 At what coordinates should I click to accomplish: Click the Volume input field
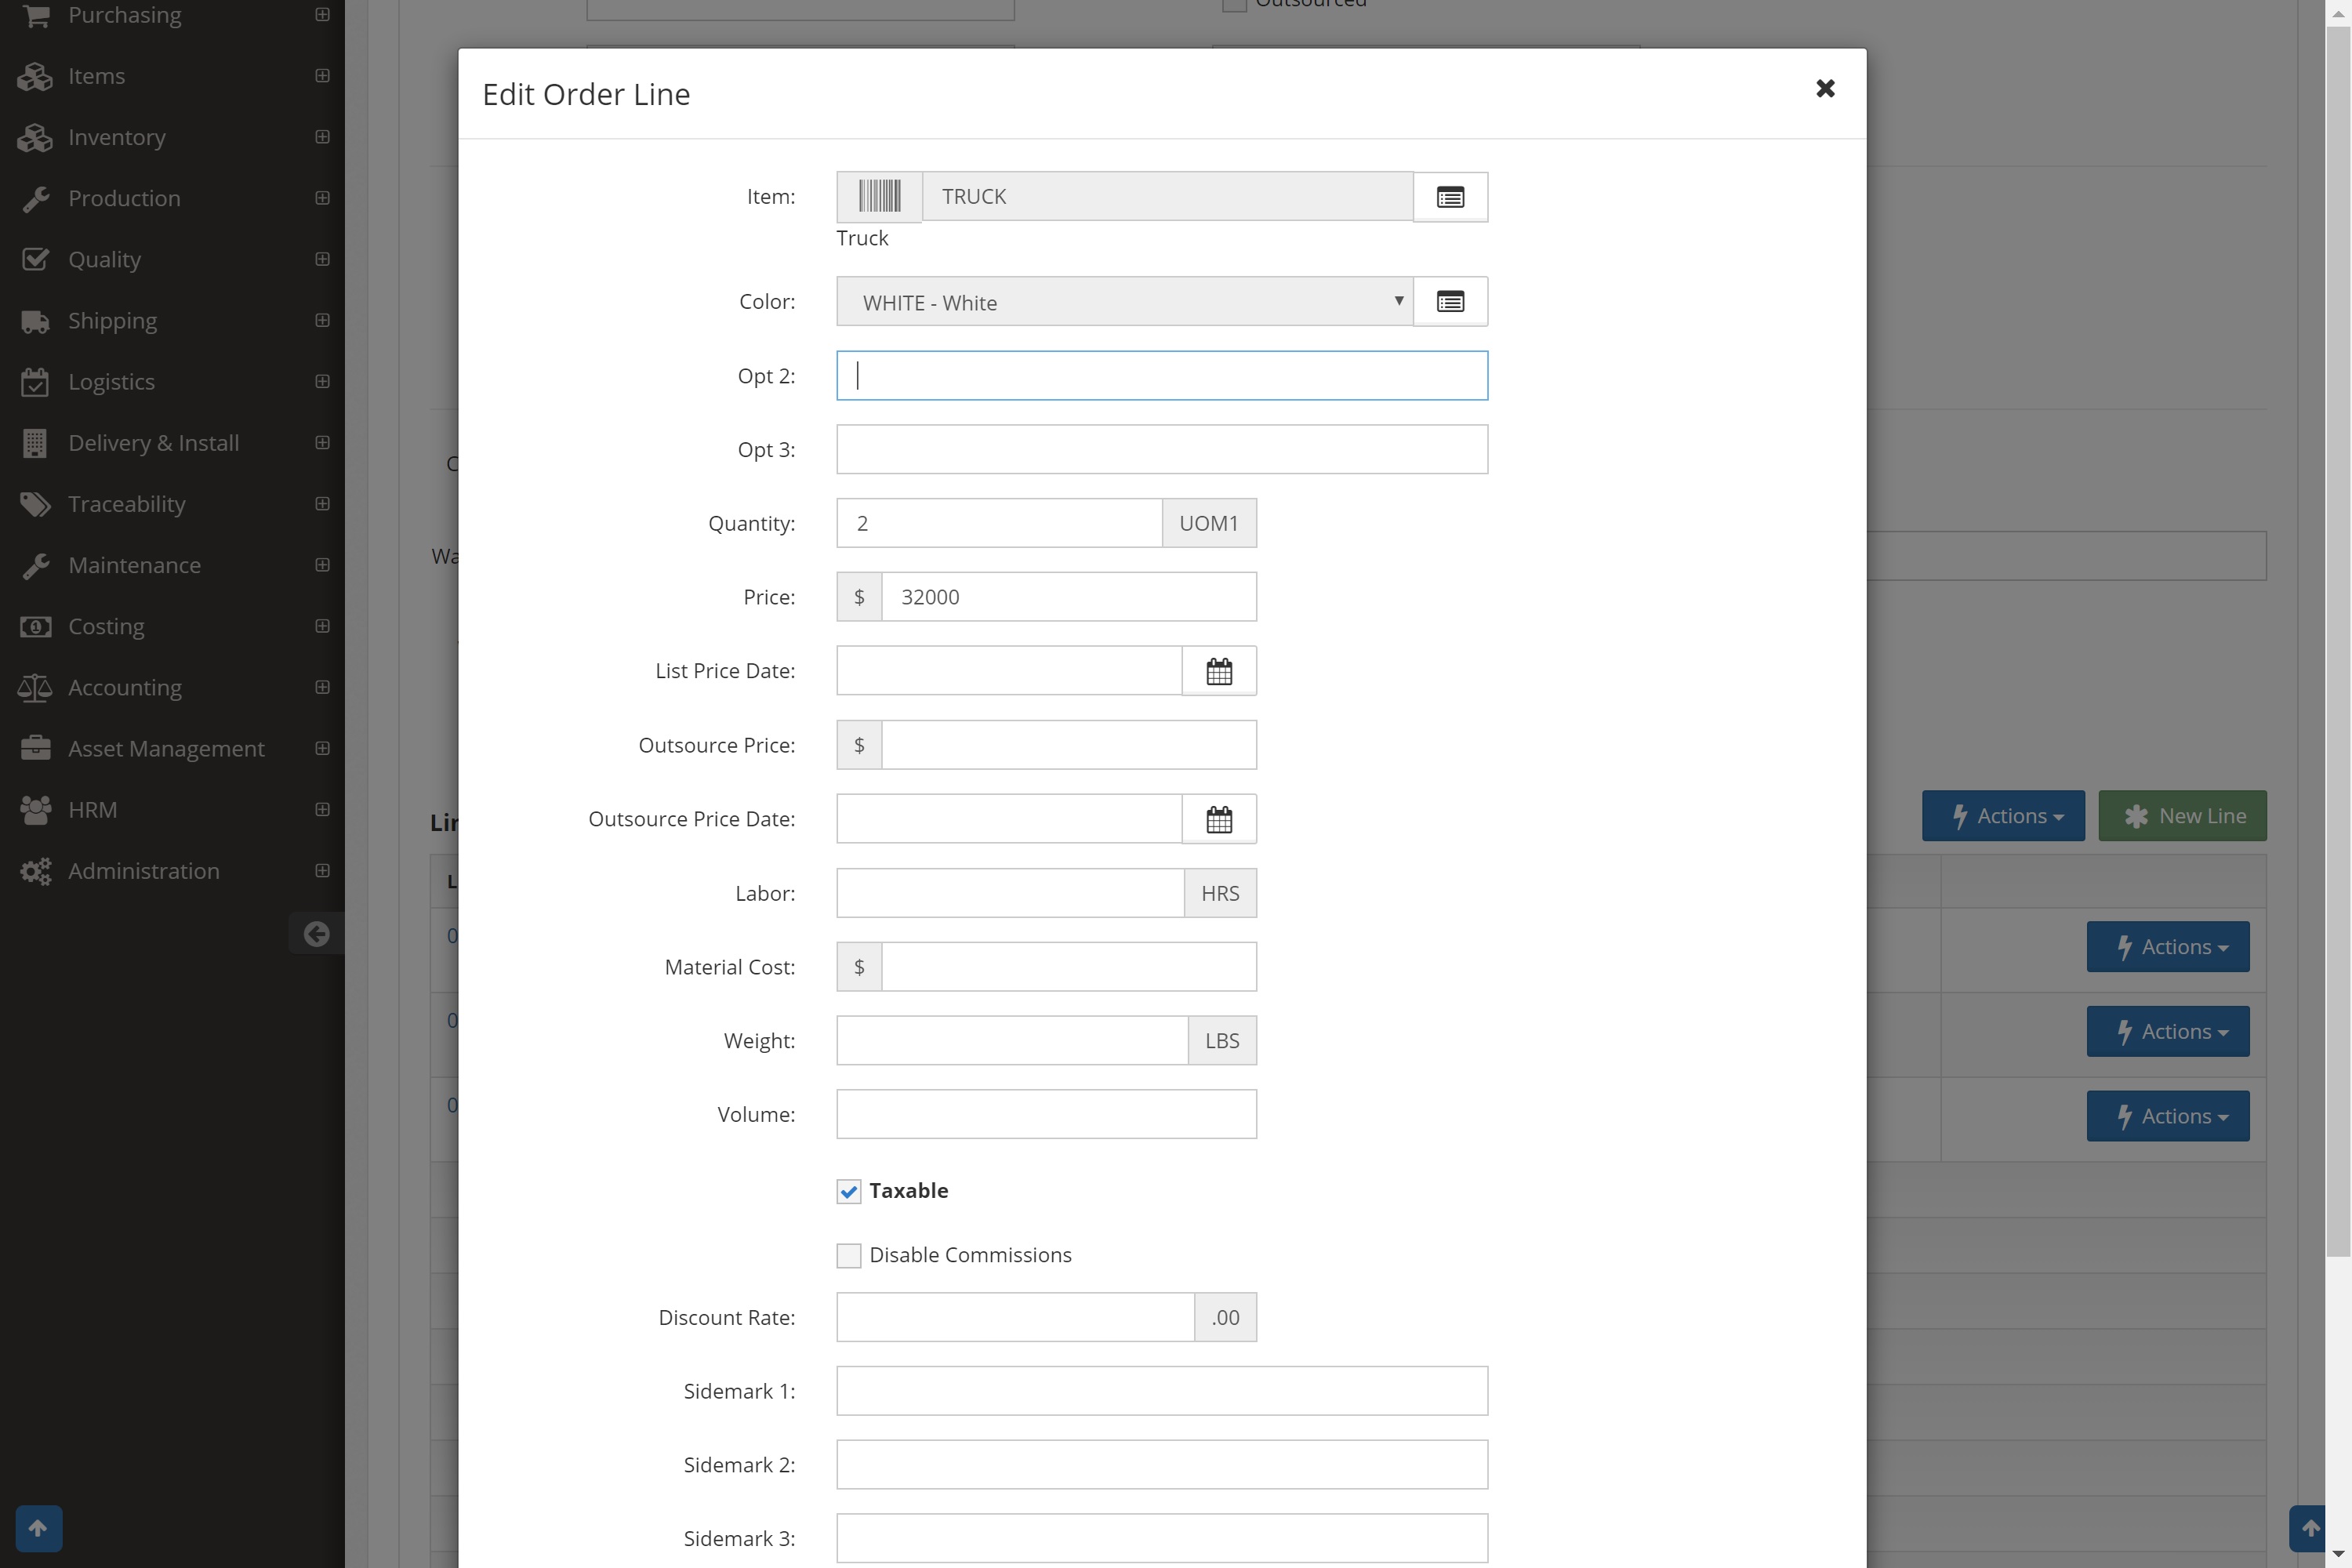point(1046,1114)
